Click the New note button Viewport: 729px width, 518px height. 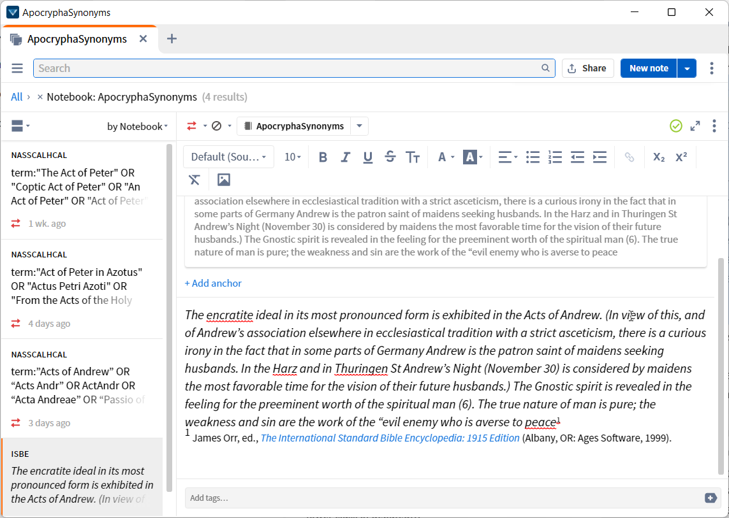[x=649, y=68]
